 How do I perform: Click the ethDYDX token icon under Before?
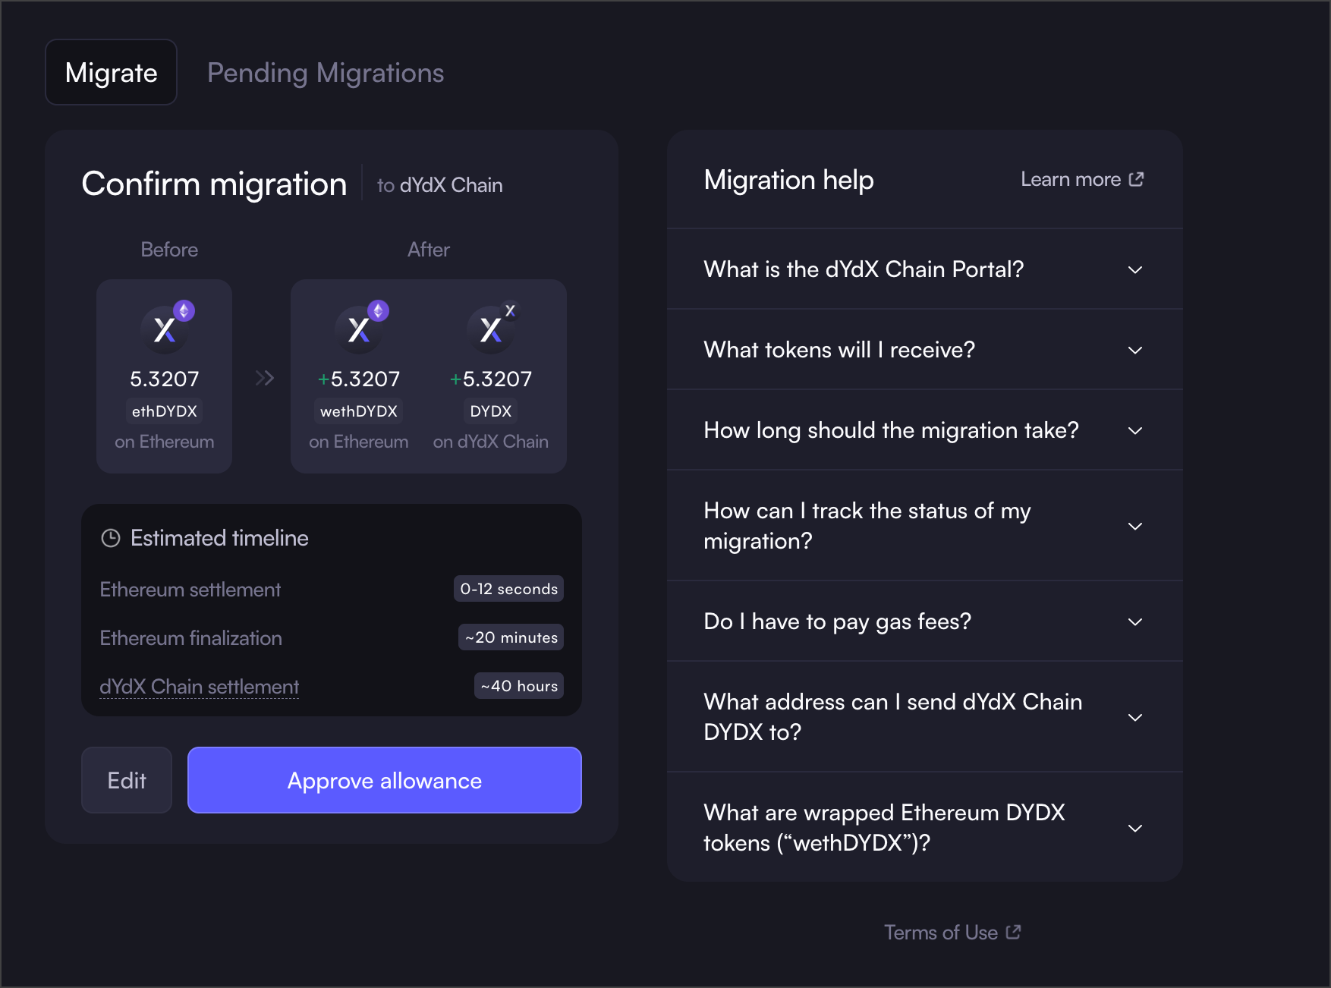[165, 329]
